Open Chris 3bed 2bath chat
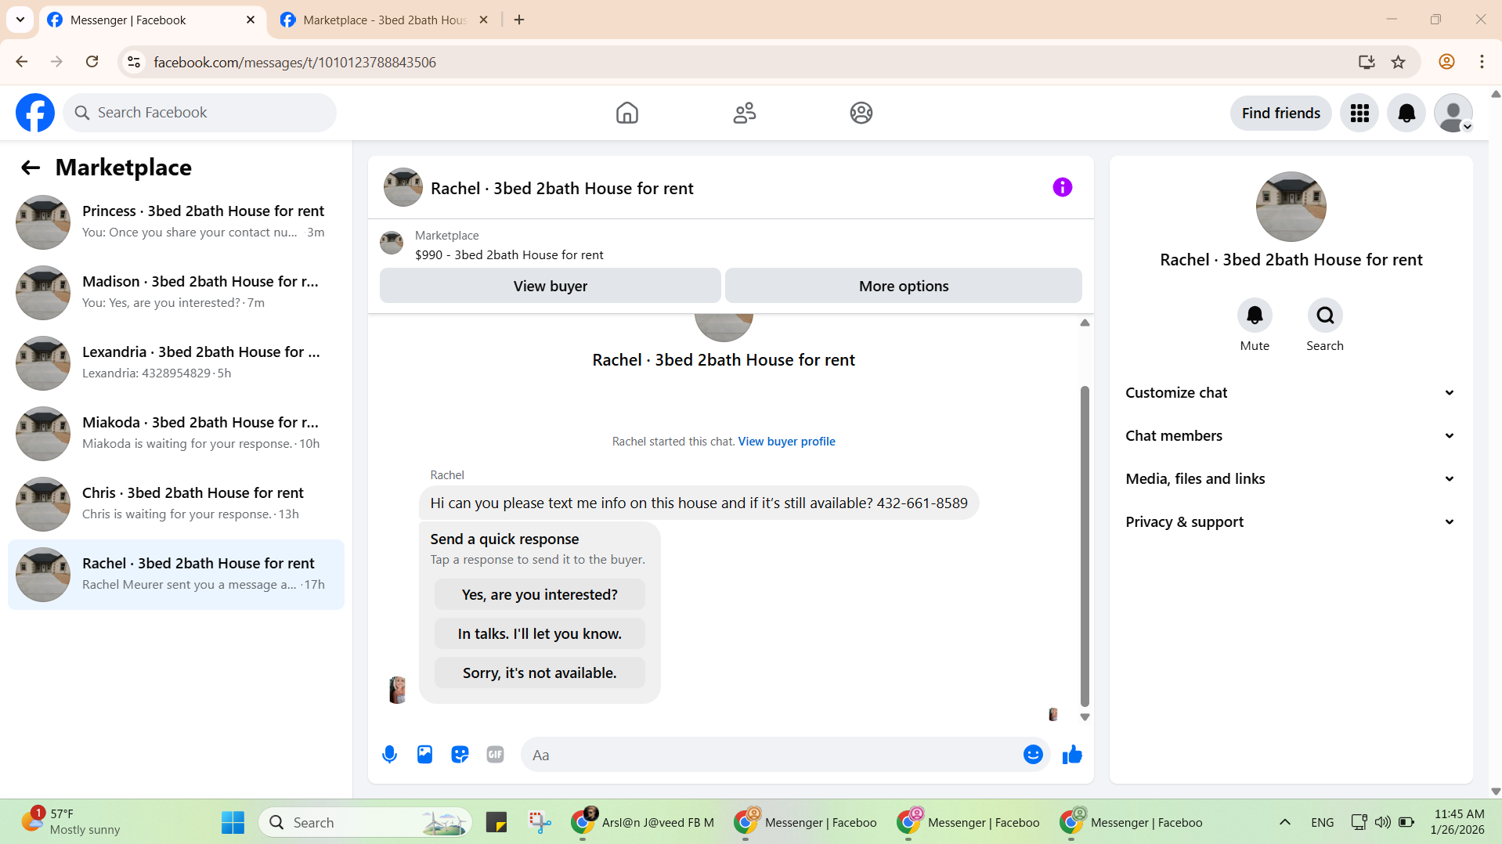This screenshot has width=1502, height=844. (176, 504)
